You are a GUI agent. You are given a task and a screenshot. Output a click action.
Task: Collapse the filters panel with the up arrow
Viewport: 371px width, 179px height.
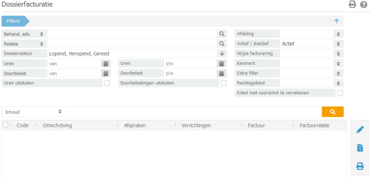point(336,21)
